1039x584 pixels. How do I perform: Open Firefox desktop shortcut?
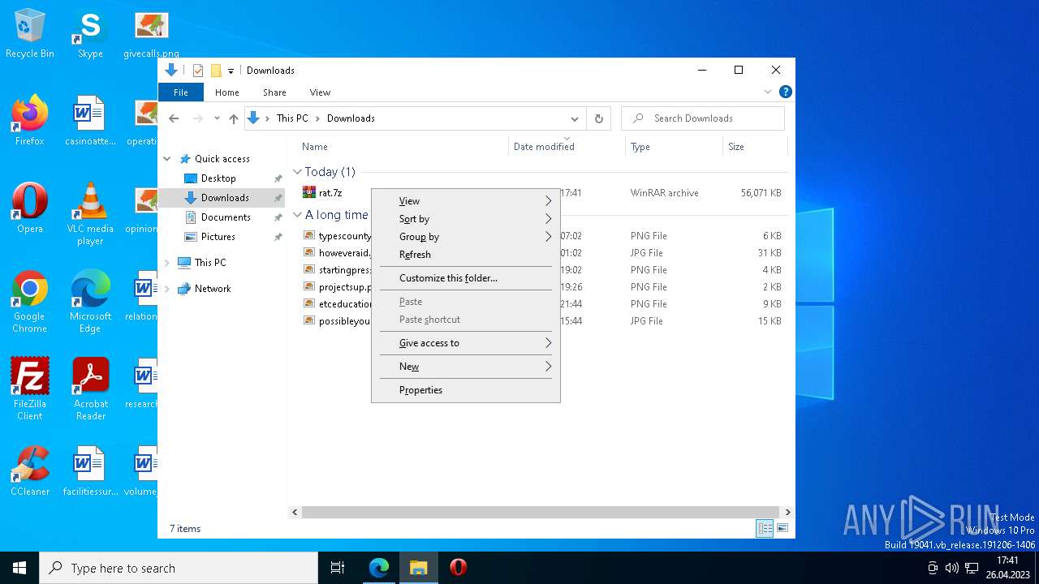point(30,122)
